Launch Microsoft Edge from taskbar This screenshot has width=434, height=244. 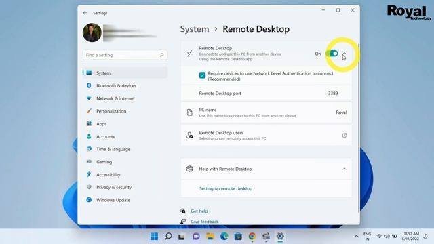tap(224, 237)
